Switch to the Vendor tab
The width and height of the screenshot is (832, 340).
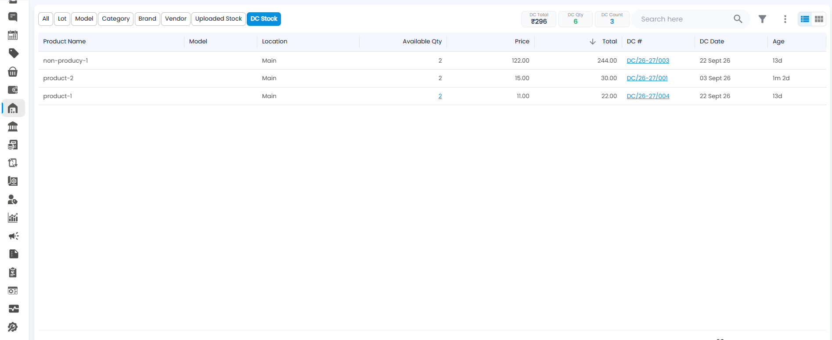coord(176,19)
